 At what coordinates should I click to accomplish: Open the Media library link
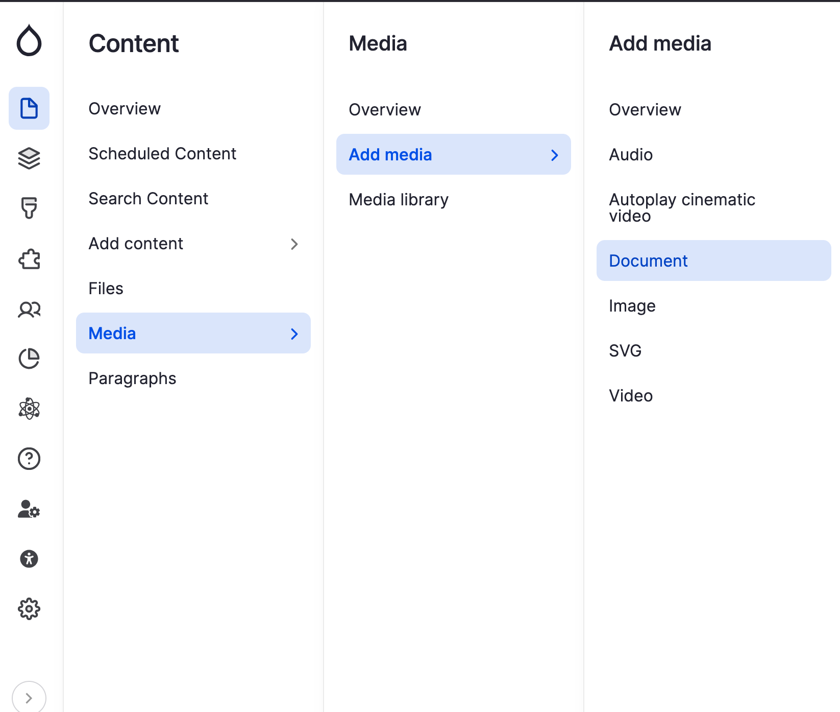(399, 200)
